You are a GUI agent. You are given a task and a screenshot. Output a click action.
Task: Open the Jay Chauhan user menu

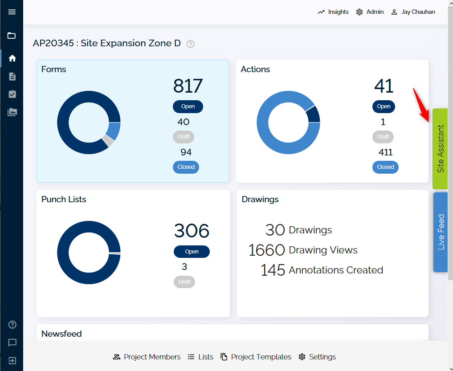(x=413, y=12)
